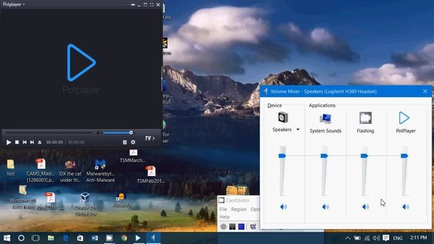Click the System Sounds volume slider handle
The height and width of the screenshot is (244, 434).
pyautogui.click(x=324, y=156)
